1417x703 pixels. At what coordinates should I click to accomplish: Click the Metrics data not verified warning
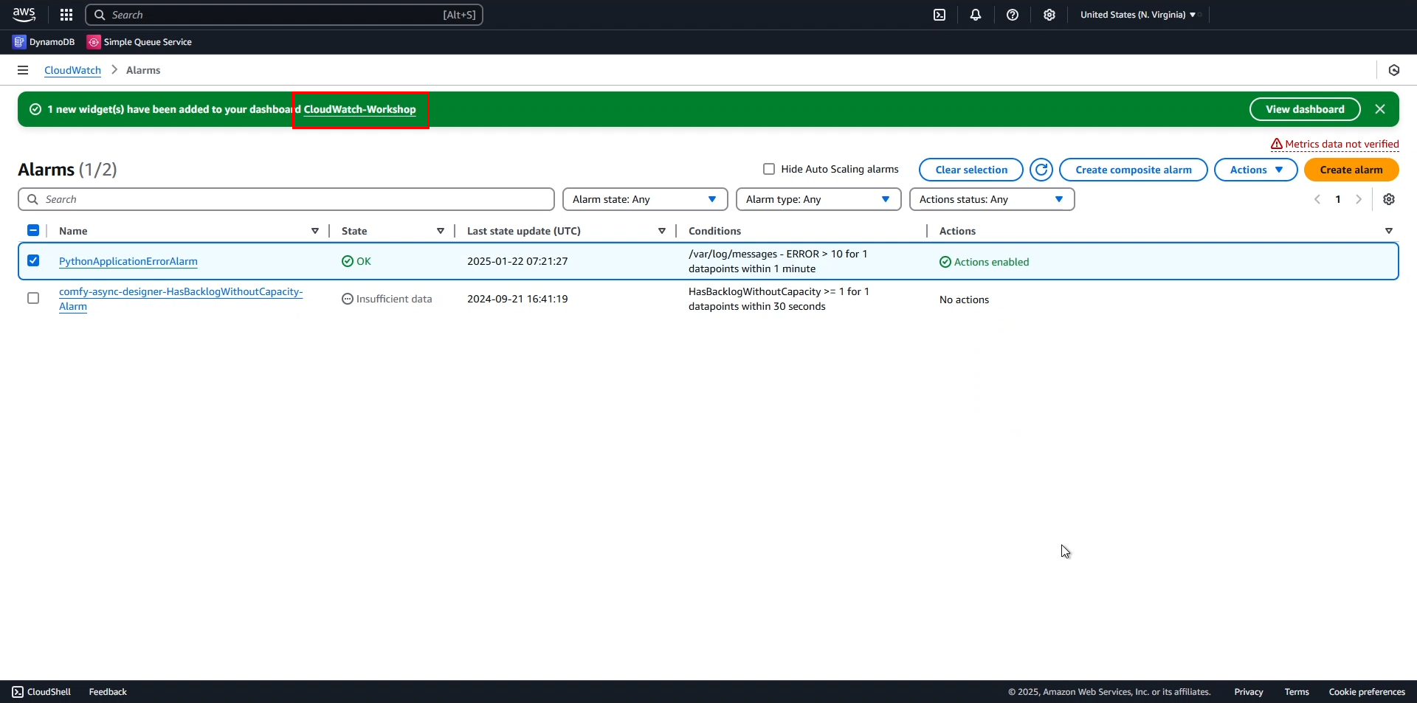(1335, 144)
